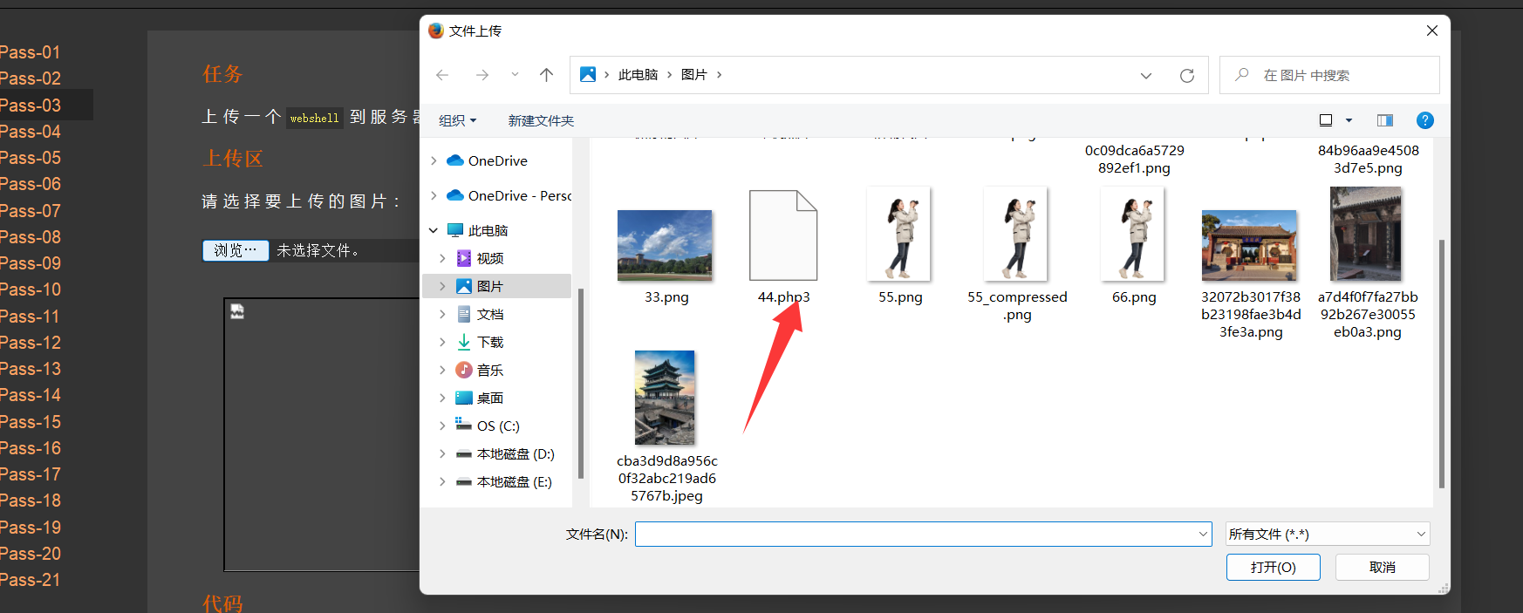Open Pass-15 in the page sidebar
The width and height of the screenshot is (1523, 613).
(x=31, y=422)
